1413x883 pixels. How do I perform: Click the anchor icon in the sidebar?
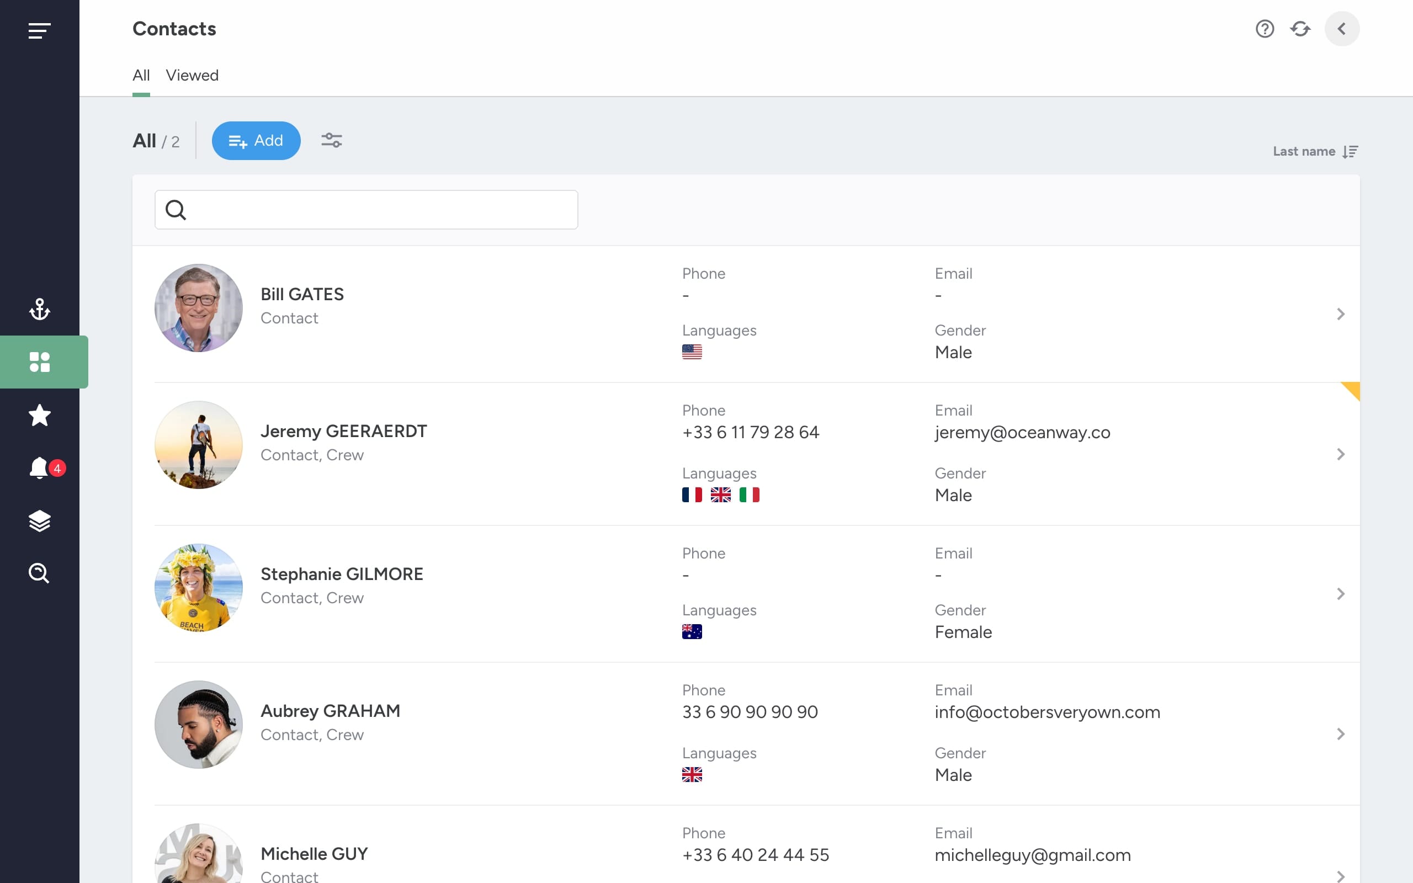click(39, 309)
